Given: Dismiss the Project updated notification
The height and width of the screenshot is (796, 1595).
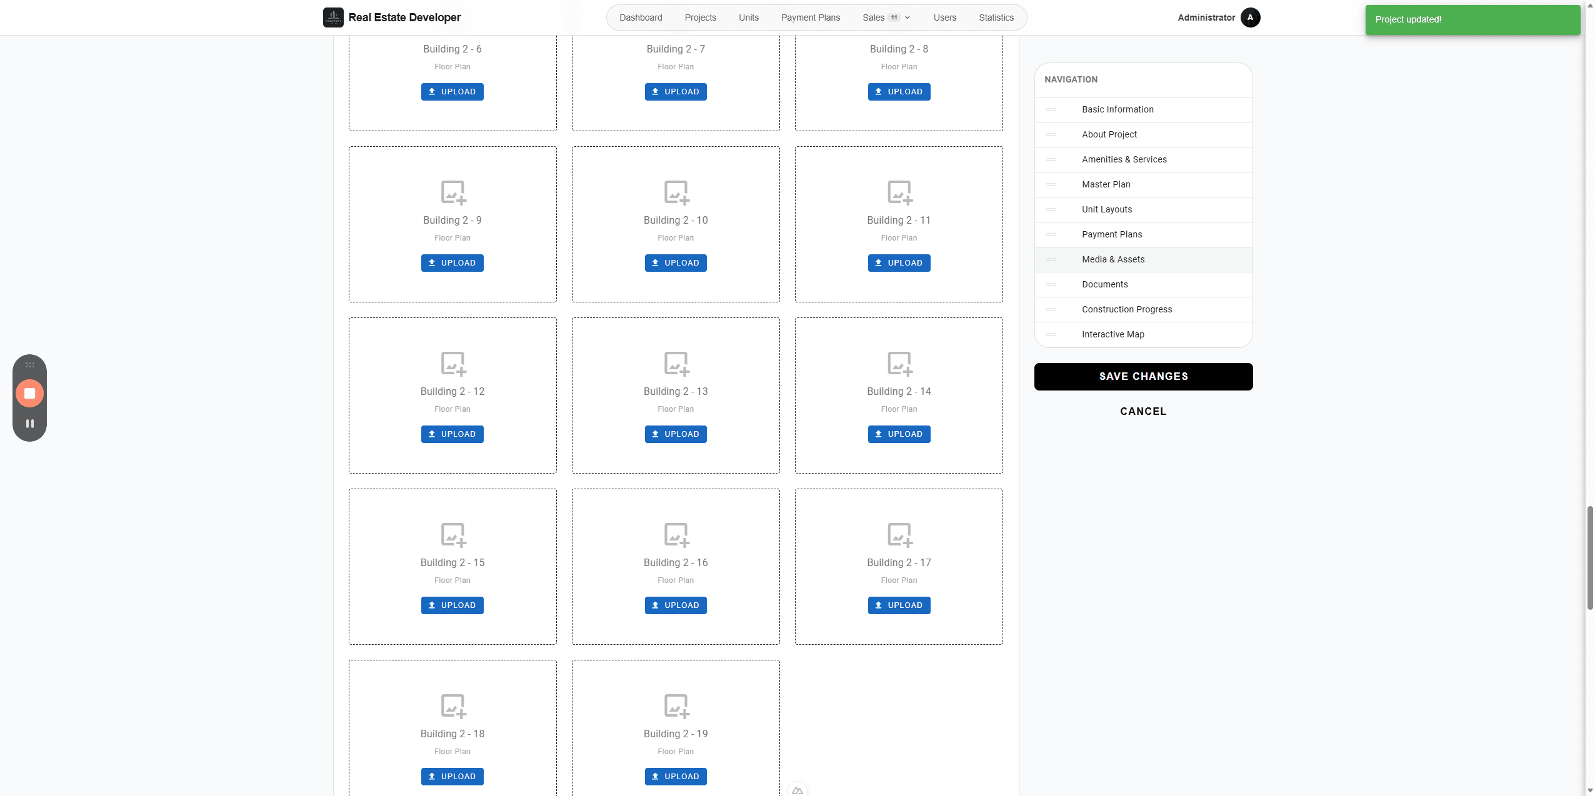Looking at the screenshot, I should (1472, 20).
